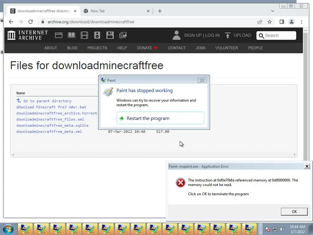Open the DONATE menu item

147,48
